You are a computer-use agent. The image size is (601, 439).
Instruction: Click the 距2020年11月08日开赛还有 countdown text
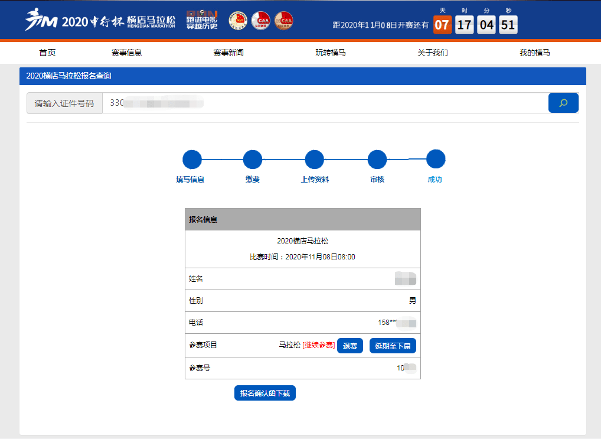(381, 25)
